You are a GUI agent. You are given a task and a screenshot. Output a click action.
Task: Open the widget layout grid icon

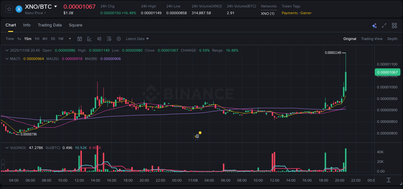394,25
